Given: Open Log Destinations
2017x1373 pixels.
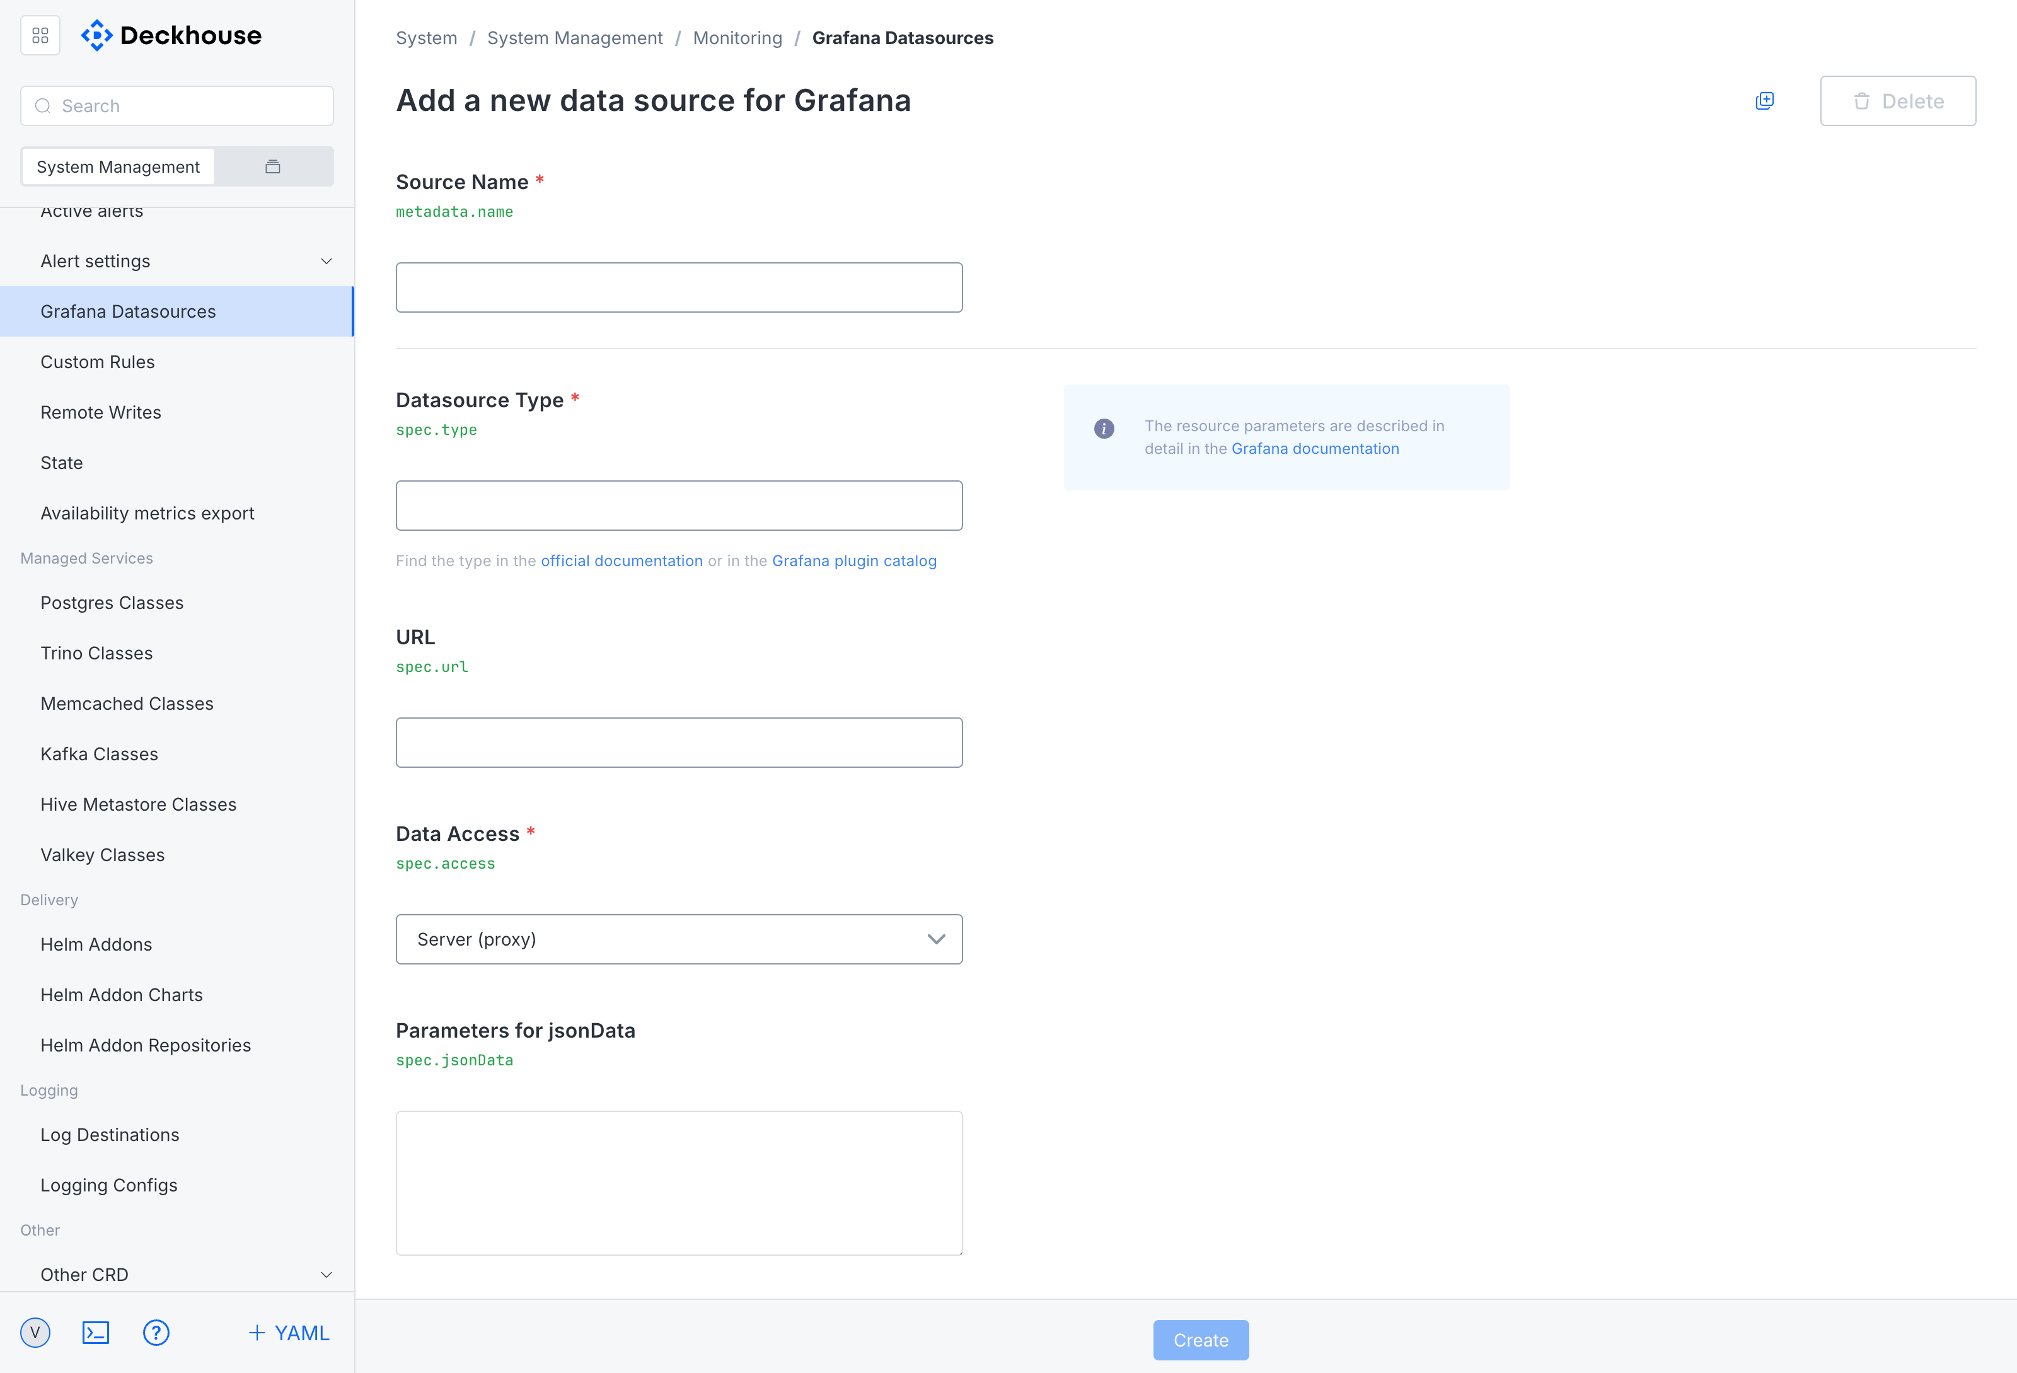Looking at the screenshot, I should (x=177, y=1134).
